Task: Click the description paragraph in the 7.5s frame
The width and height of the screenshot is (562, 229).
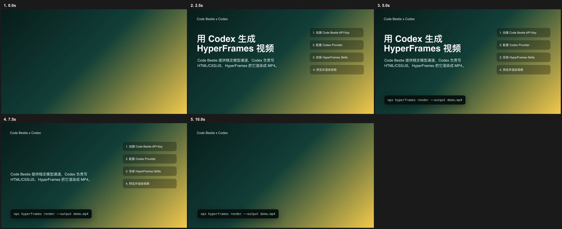Action: (x=51, y=177)
